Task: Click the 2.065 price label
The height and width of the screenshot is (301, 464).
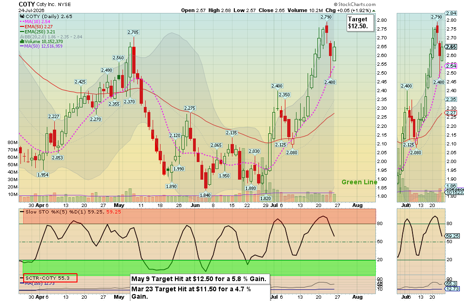Action: coord(216,145)
